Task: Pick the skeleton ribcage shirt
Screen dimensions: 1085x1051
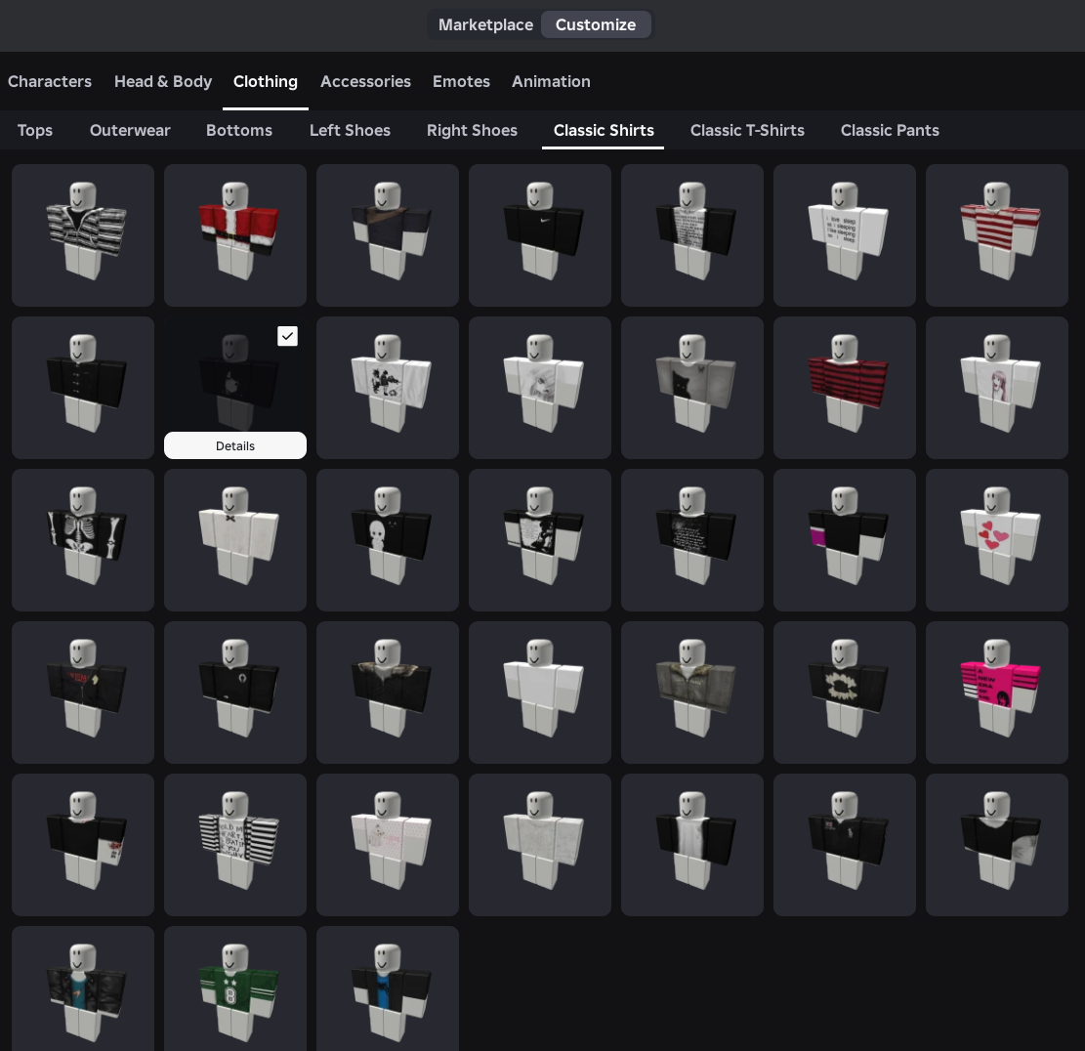Action: [x=83, y=540]
